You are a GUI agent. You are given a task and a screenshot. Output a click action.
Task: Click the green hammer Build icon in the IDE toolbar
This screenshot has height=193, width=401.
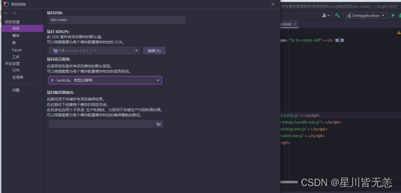pyautogui.click(x=337, y=15)
